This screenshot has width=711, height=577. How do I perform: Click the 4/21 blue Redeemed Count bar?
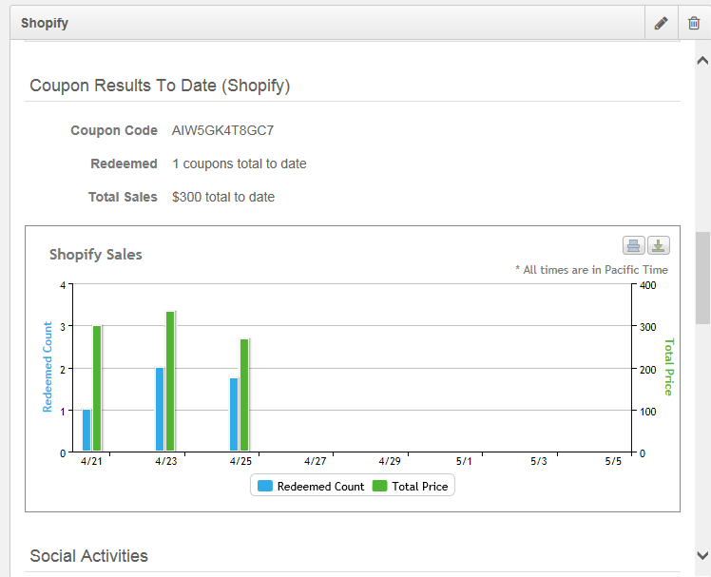pyautogui.click(x=86, y=430)
